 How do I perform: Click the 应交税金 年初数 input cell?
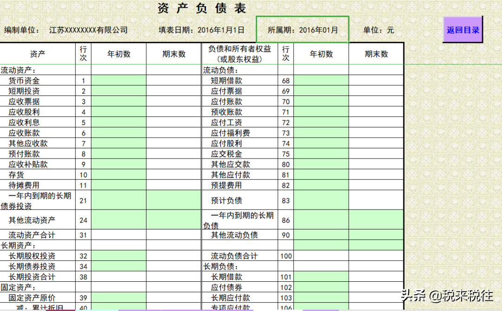pos(321,153)
